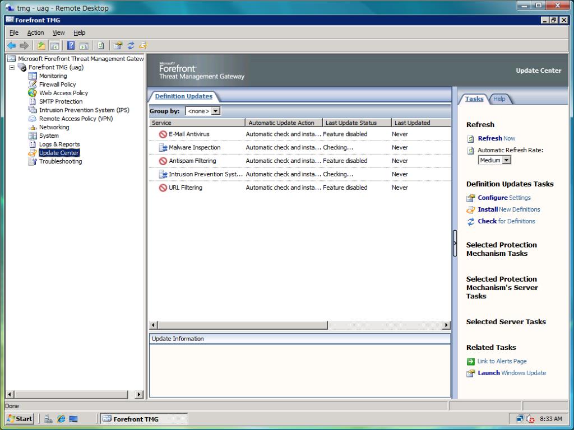
Task: Click the Launch Windows Update link
Action: [512, 372]
